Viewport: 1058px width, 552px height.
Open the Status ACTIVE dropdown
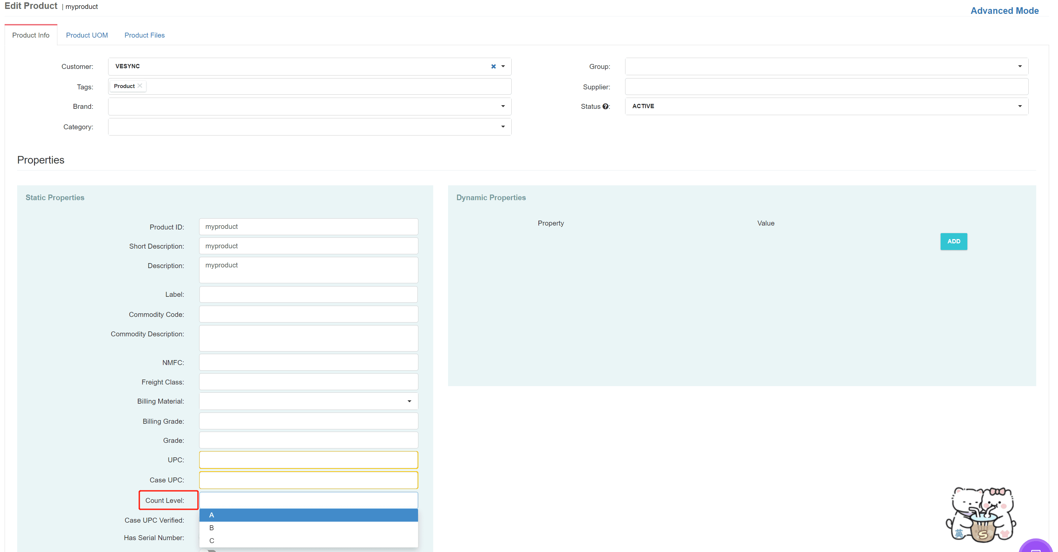826,107
